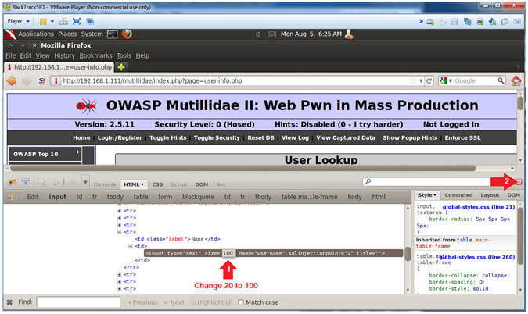
Task: Open Firebug toolbar command line dropdown arrow
Action: coord(85,182)
